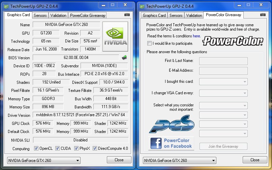272x170 pixels.
Task: Click the Name field showing GeForce GTX 260
Action: pyautogui.click(x=66, y=25)
